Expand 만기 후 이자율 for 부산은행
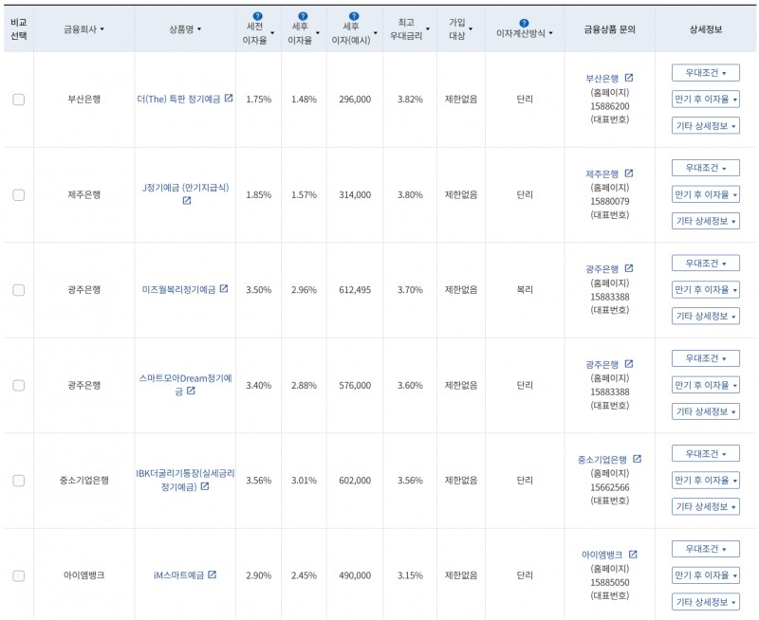Viewport: 759px width, 620px height. [x=705, y=100]
